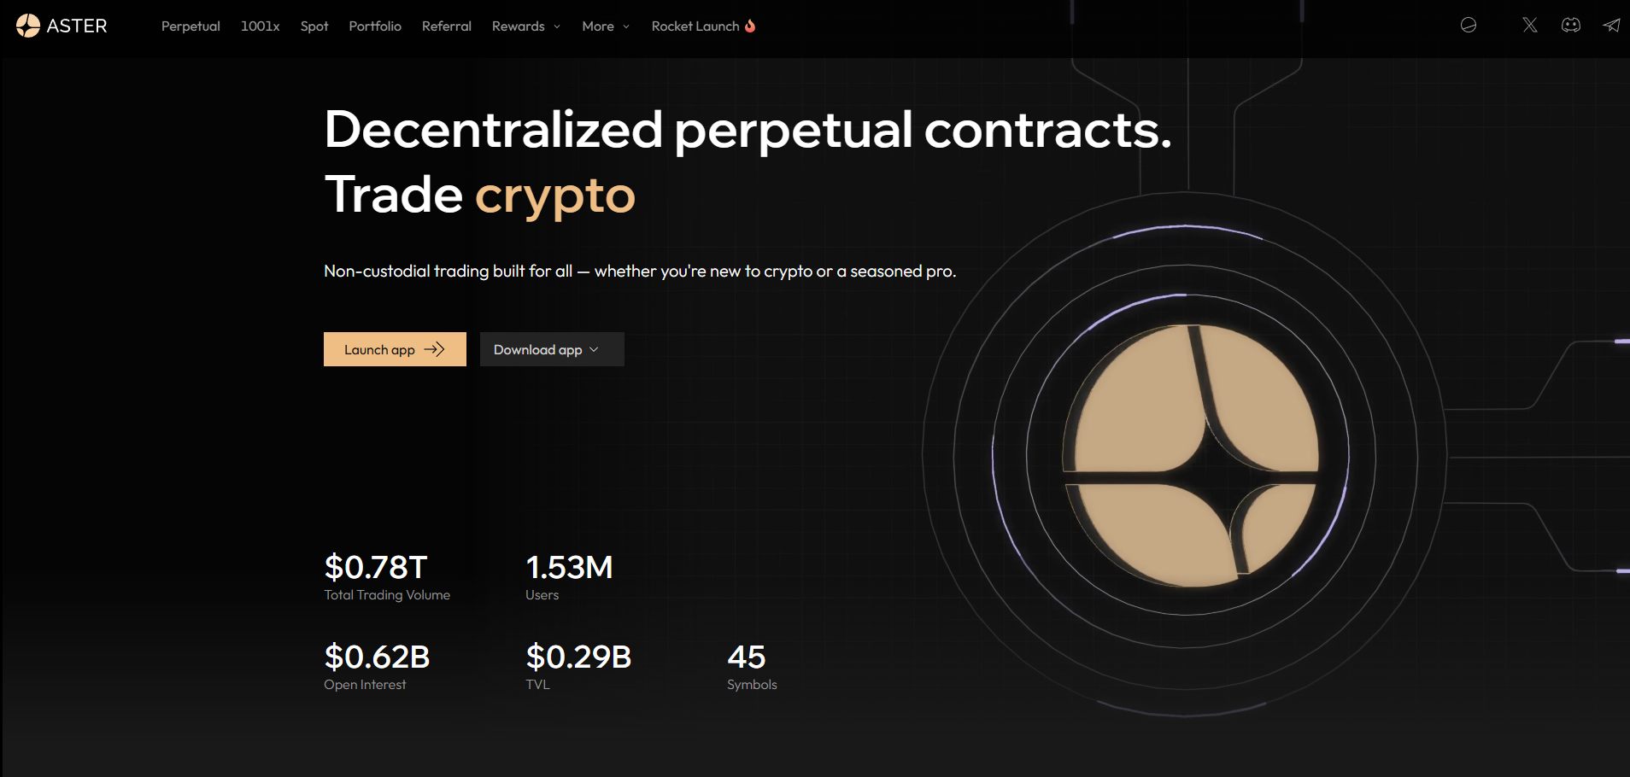Open the 1001x nav item

[260, 26]
